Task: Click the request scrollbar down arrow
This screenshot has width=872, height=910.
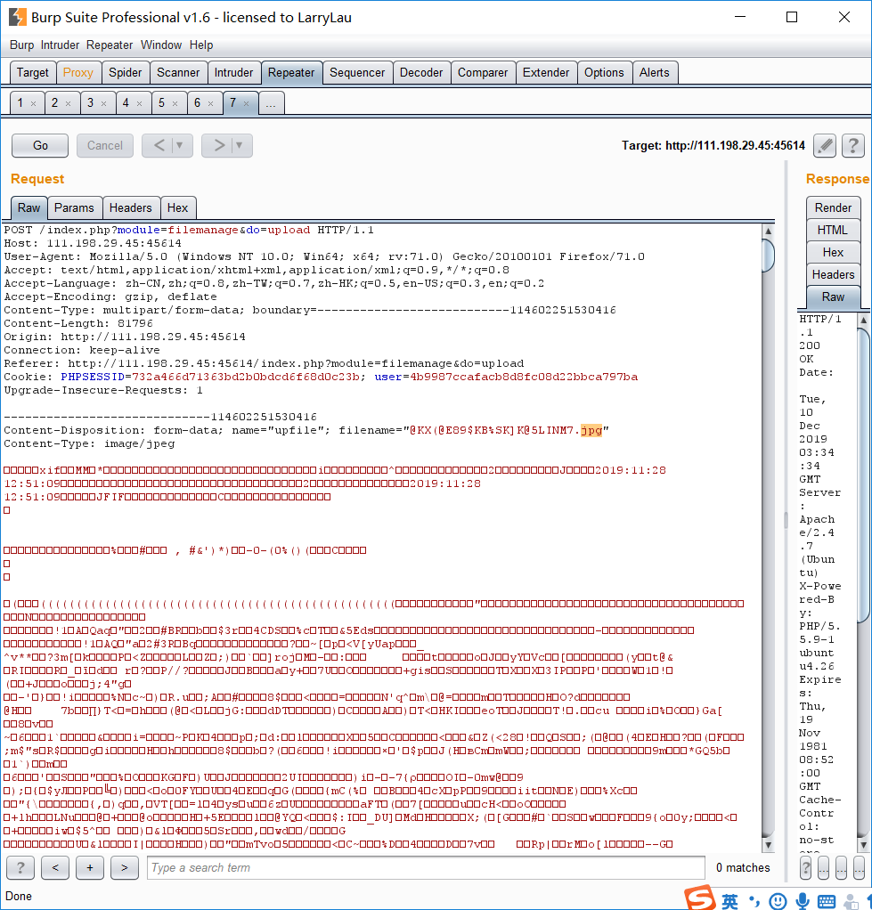Action: point(768,845)
